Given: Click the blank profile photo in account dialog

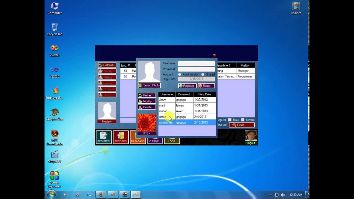Looking at the screenshot, I should coord(149,71).
